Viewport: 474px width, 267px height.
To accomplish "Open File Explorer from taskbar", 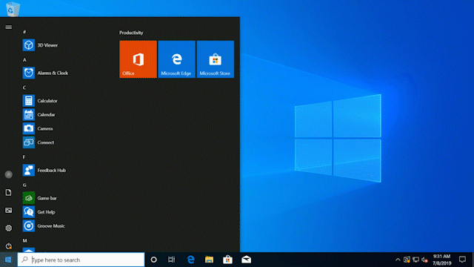I will [209, 260].
